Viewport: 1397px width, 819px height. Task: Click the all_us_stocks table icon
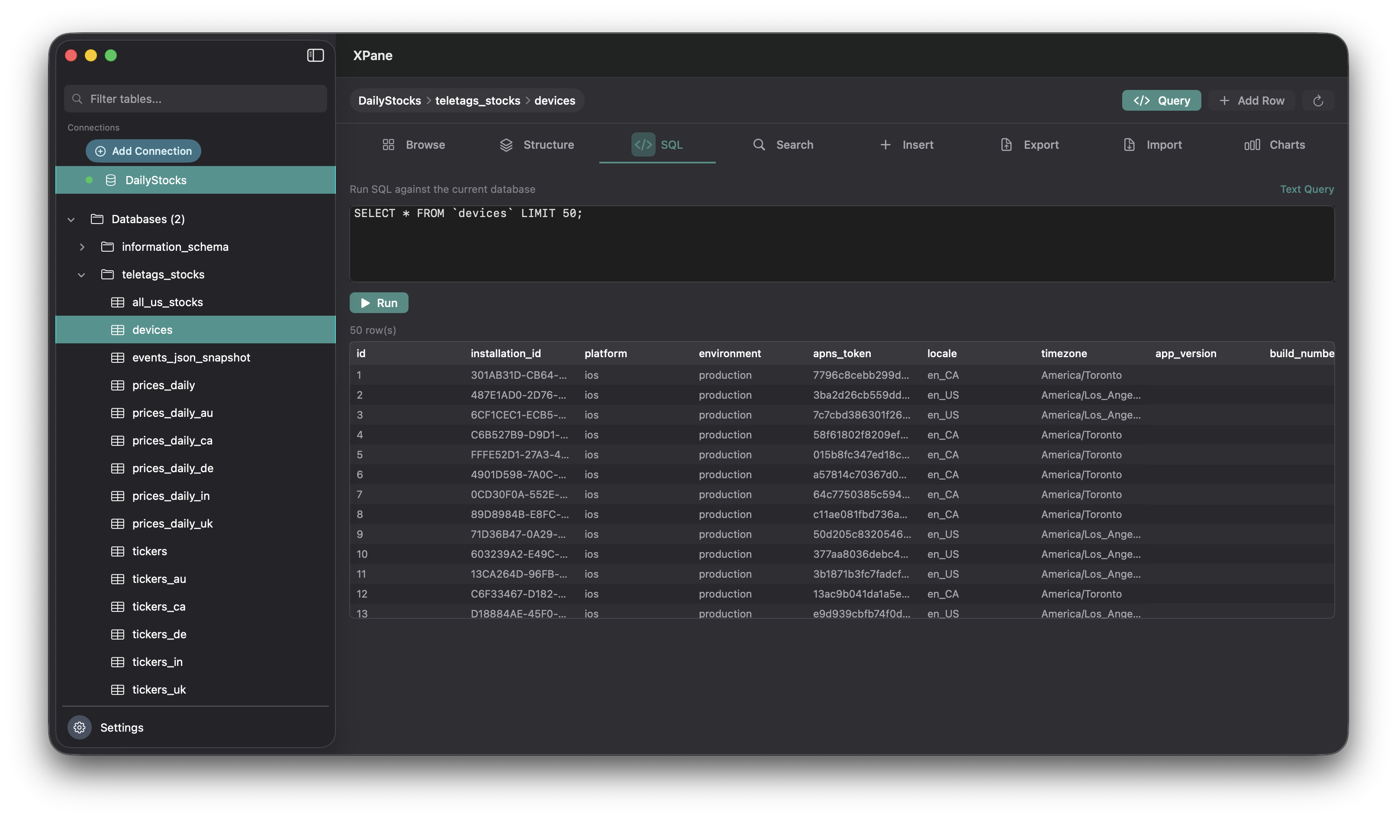(118, 302)
